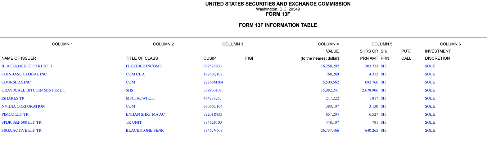Screen dimensions: 487x162
Task: Click the NAME OF ISSUER column header
Action: coord(19,58)
